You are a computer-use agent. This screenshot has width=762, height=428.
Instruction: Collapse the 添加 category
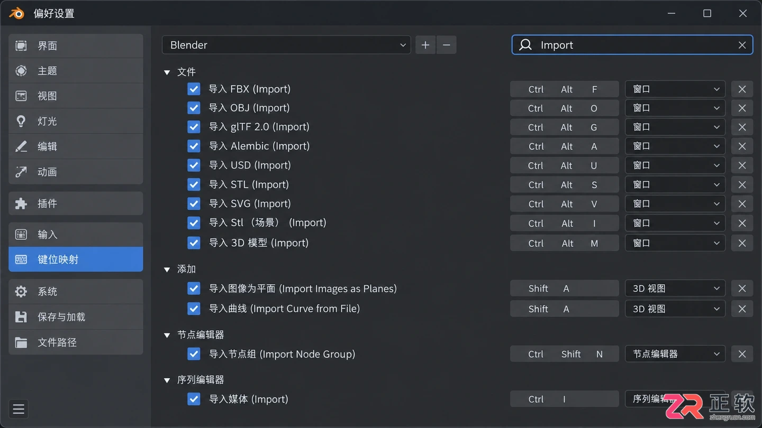tap(167, 269)
